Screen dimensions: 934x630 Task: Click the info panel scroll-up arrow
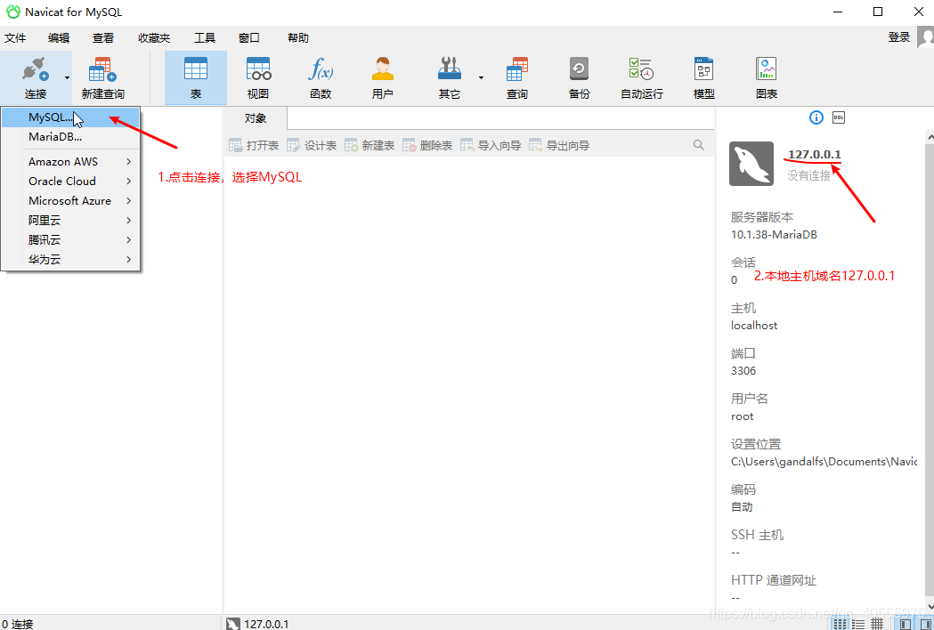point(930,136)
